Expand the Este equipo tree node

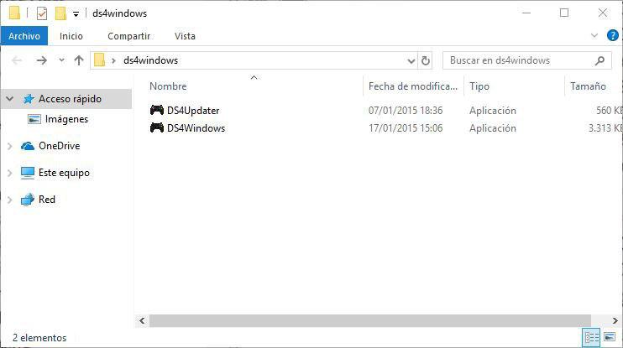10,173
